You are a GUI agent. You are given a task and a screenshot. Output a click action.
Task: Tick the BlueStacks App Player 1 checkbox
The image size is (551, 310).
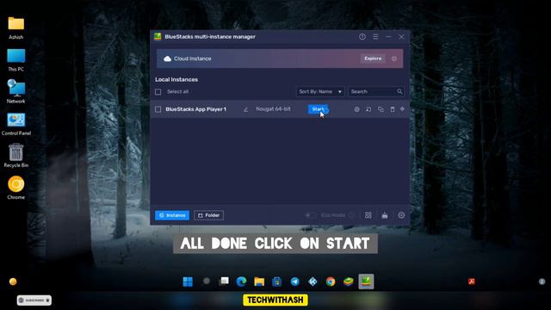click(x=158, y=109)
